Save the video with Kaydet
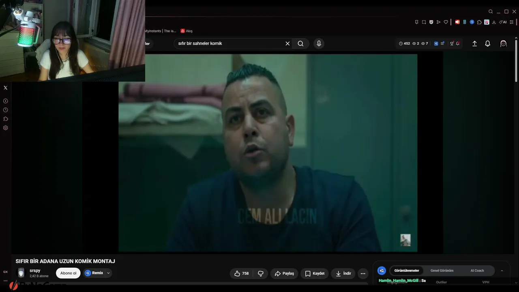The image size is (519, 292). point(315,273)
